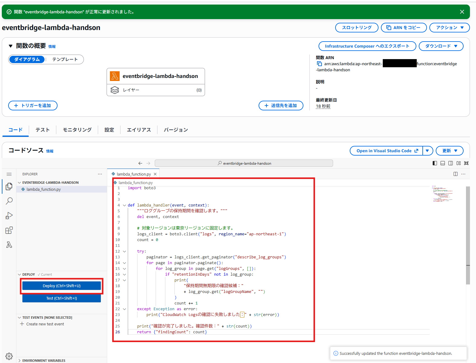
Task: Expand the ENVIRONMENT VARIABLES section
Action: pos(19,361)
